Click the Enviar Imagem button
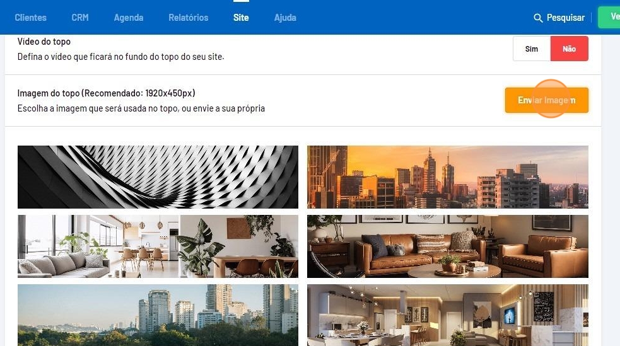This screenshot has width=620, height=346. pos(546,100)
